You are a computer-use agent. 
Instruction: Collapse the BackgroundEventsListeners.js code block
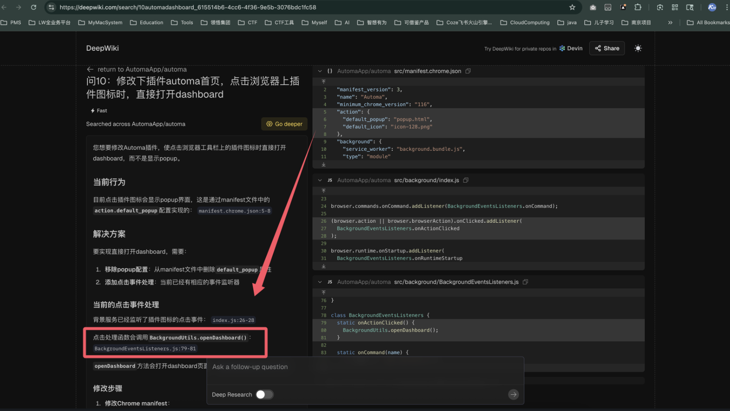tap(320, 282)
